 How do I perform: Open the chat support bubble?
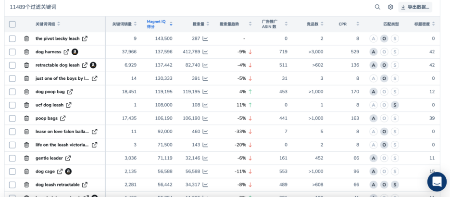click(437, 182)
